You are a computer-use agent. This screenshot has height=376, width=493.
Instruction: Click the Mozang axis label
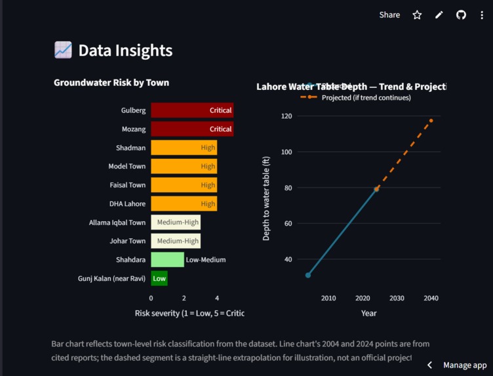[134, 129]
